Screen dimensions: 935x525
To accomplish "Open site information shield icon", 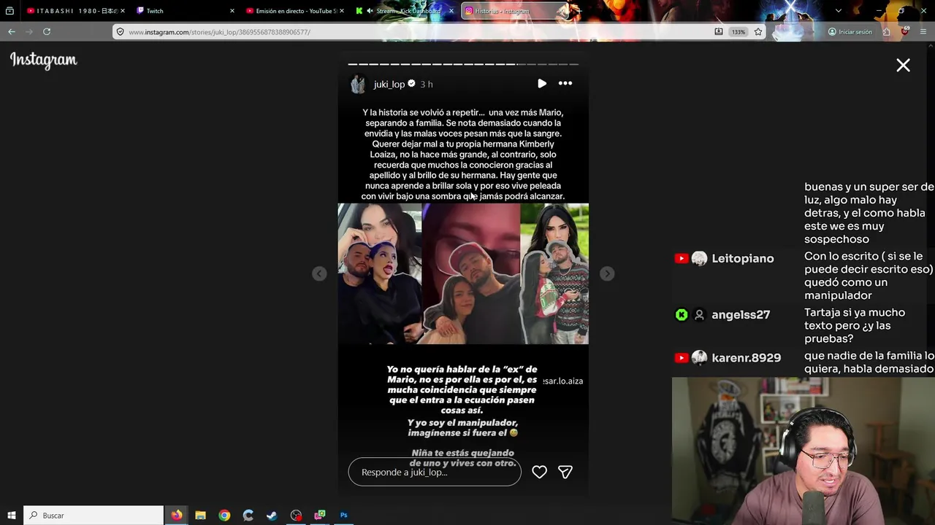I will tap(120, 32).
